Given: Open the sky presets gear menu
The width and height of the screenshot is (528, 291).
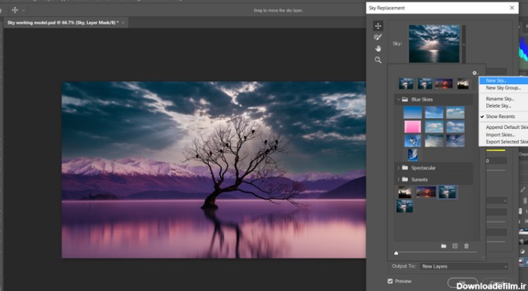Looking at the screenshot, I should coord(474,73).
